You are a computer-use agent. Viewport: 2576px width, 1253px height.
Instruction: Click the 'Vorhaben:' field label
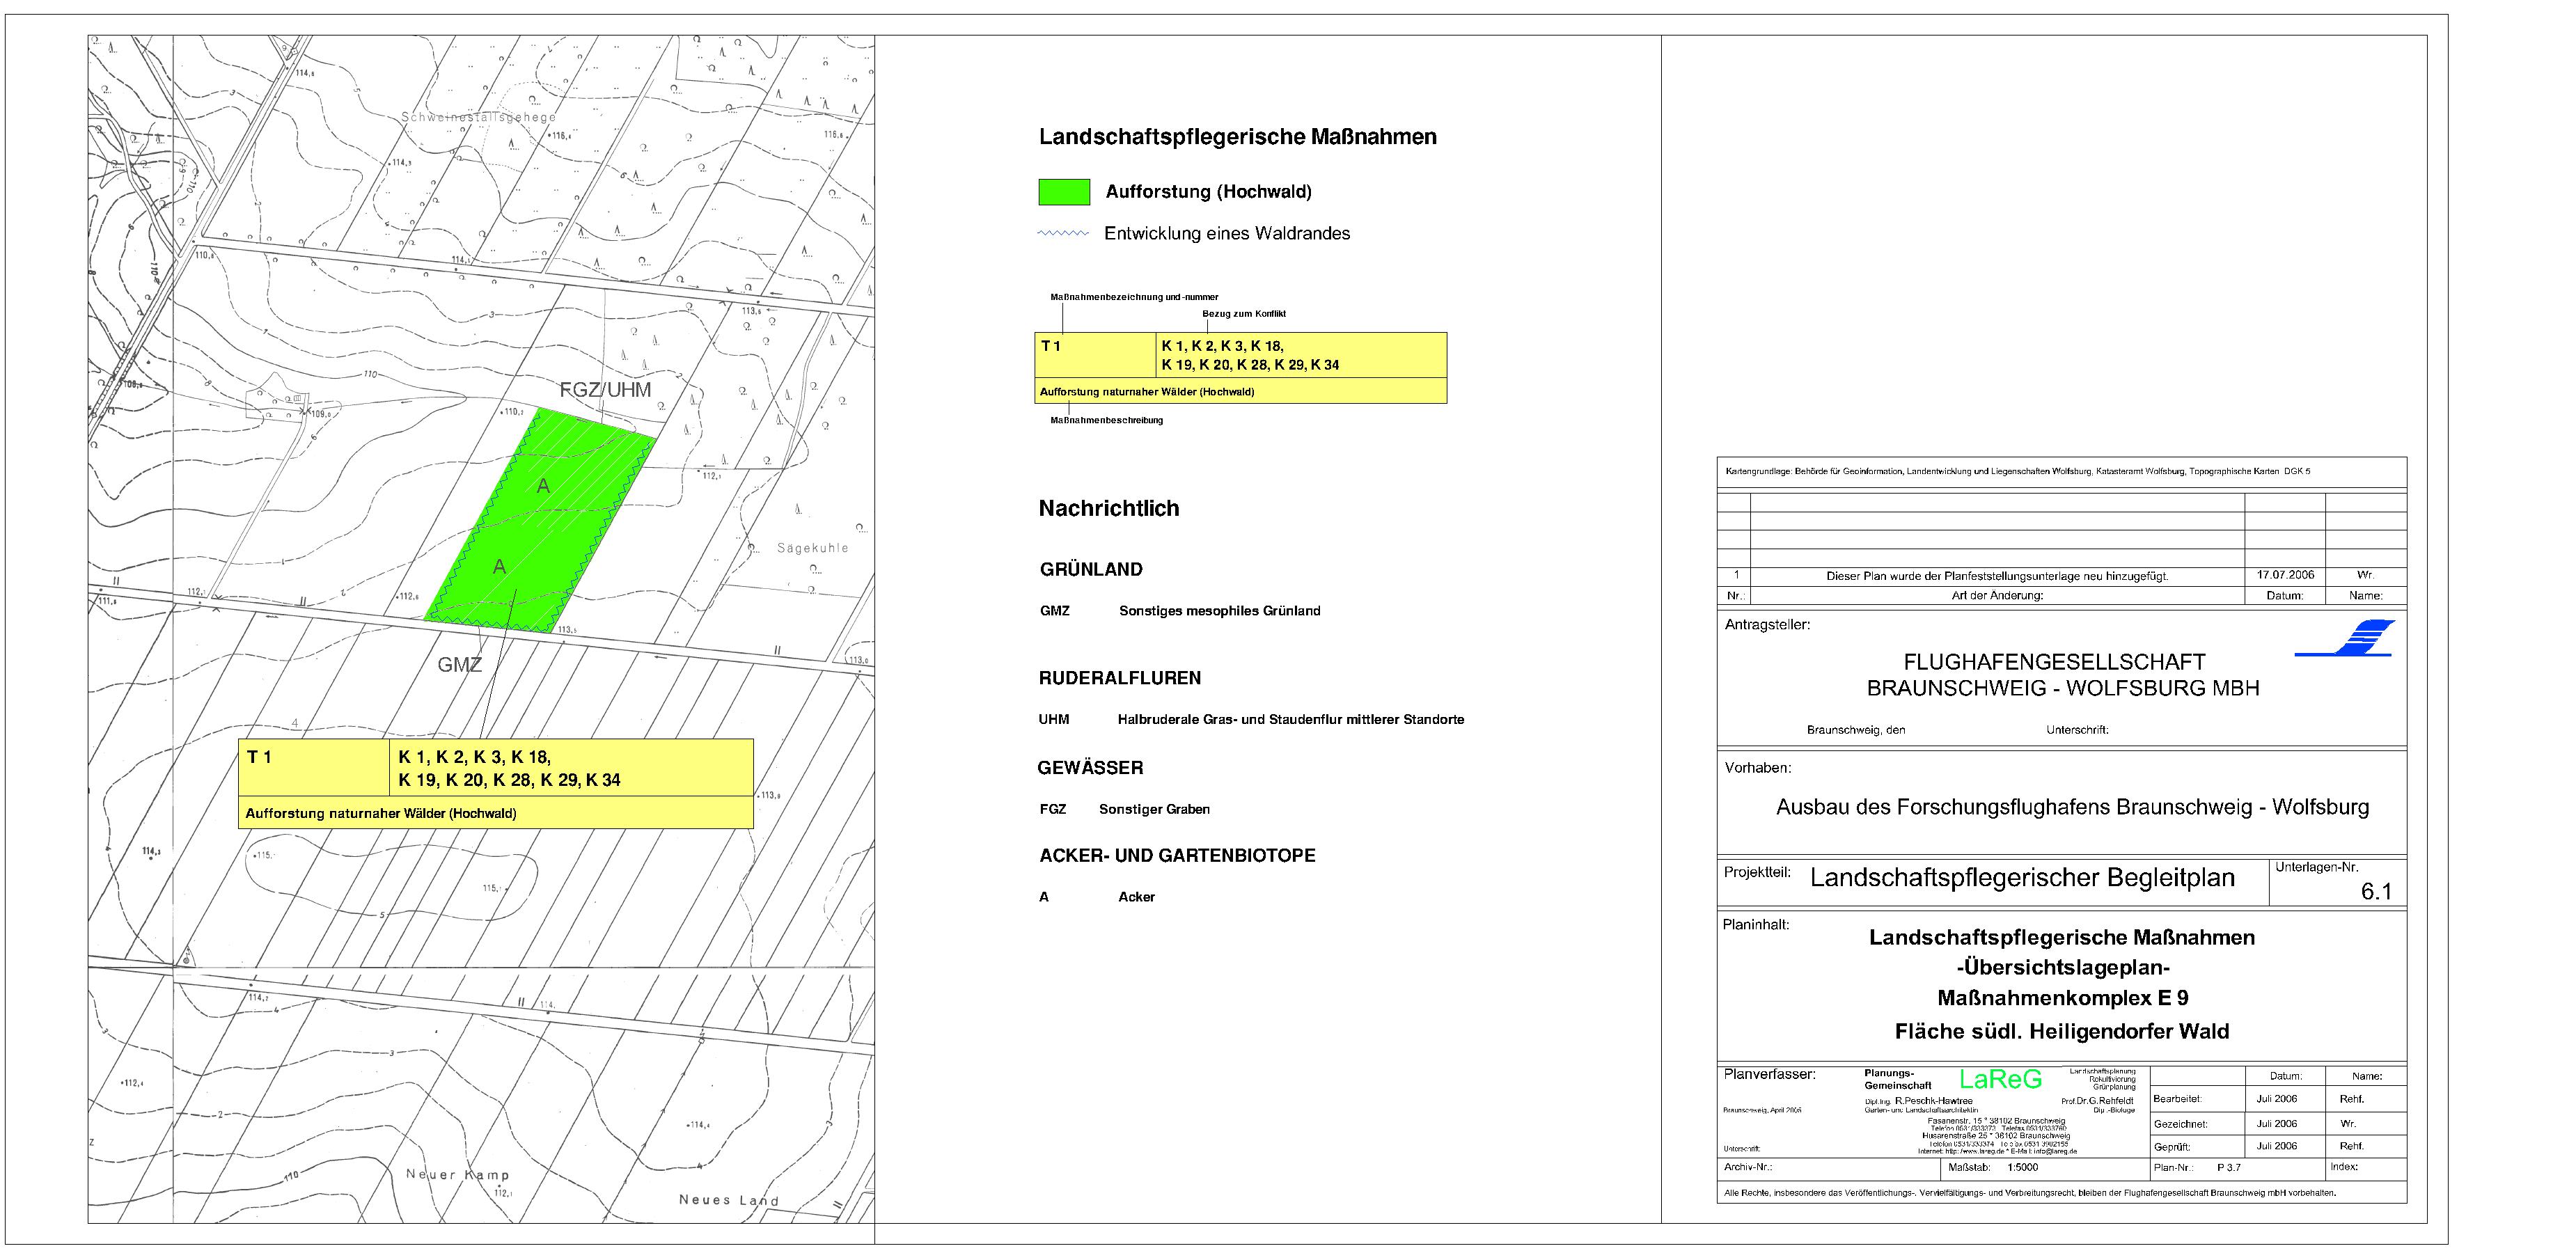(x=1758, y=768)
